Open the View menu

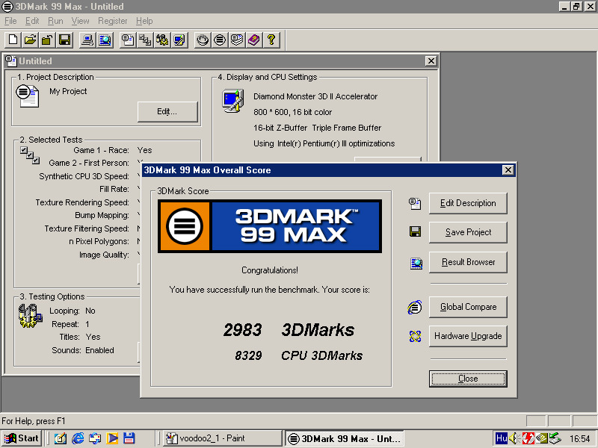point(80,21)
